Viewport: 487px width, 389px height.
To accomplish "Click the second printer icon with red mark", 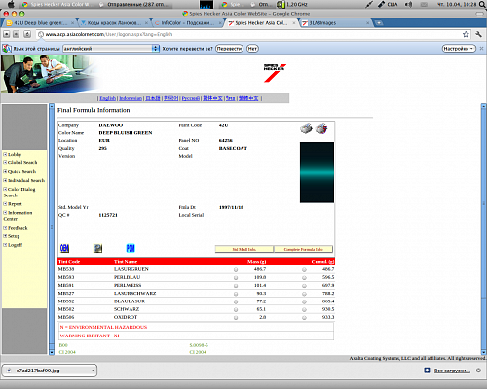I will (x=321, y=128).
